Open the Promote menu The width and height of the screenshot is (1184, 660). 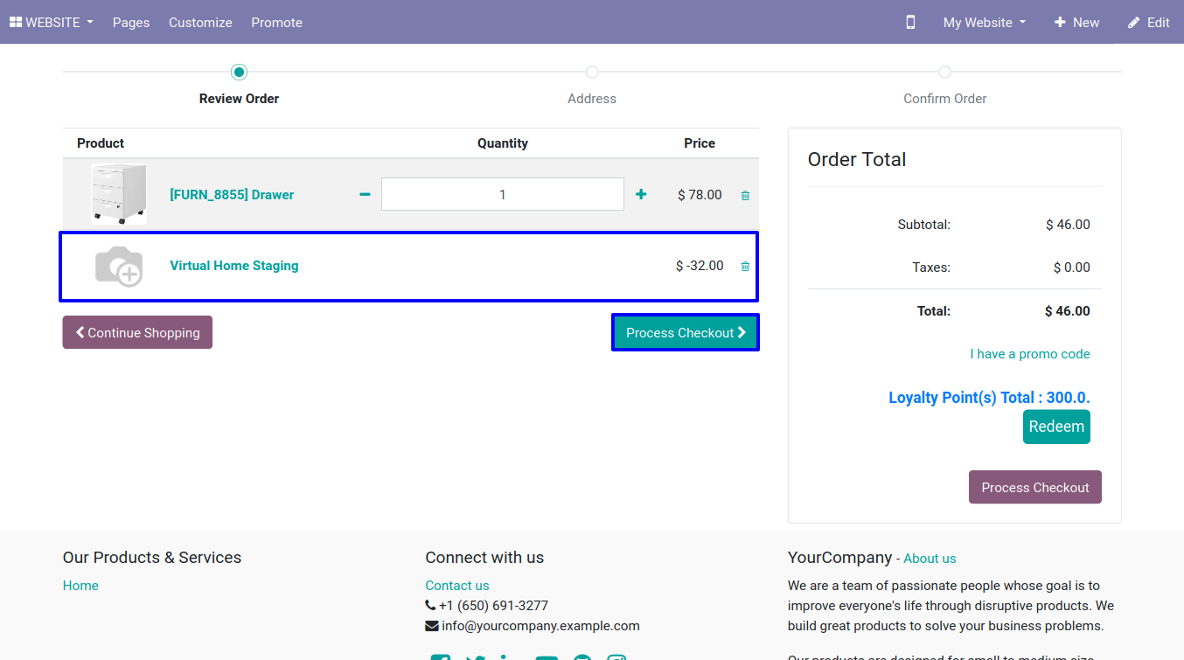(x=276, y=23)
